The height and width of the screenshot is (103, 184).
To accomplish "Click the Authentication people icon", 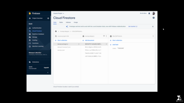I will (30, 28).
